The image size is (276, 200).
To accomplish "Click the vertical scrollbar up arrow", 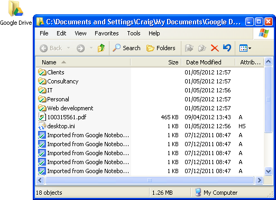I will (x=268, y=62).
